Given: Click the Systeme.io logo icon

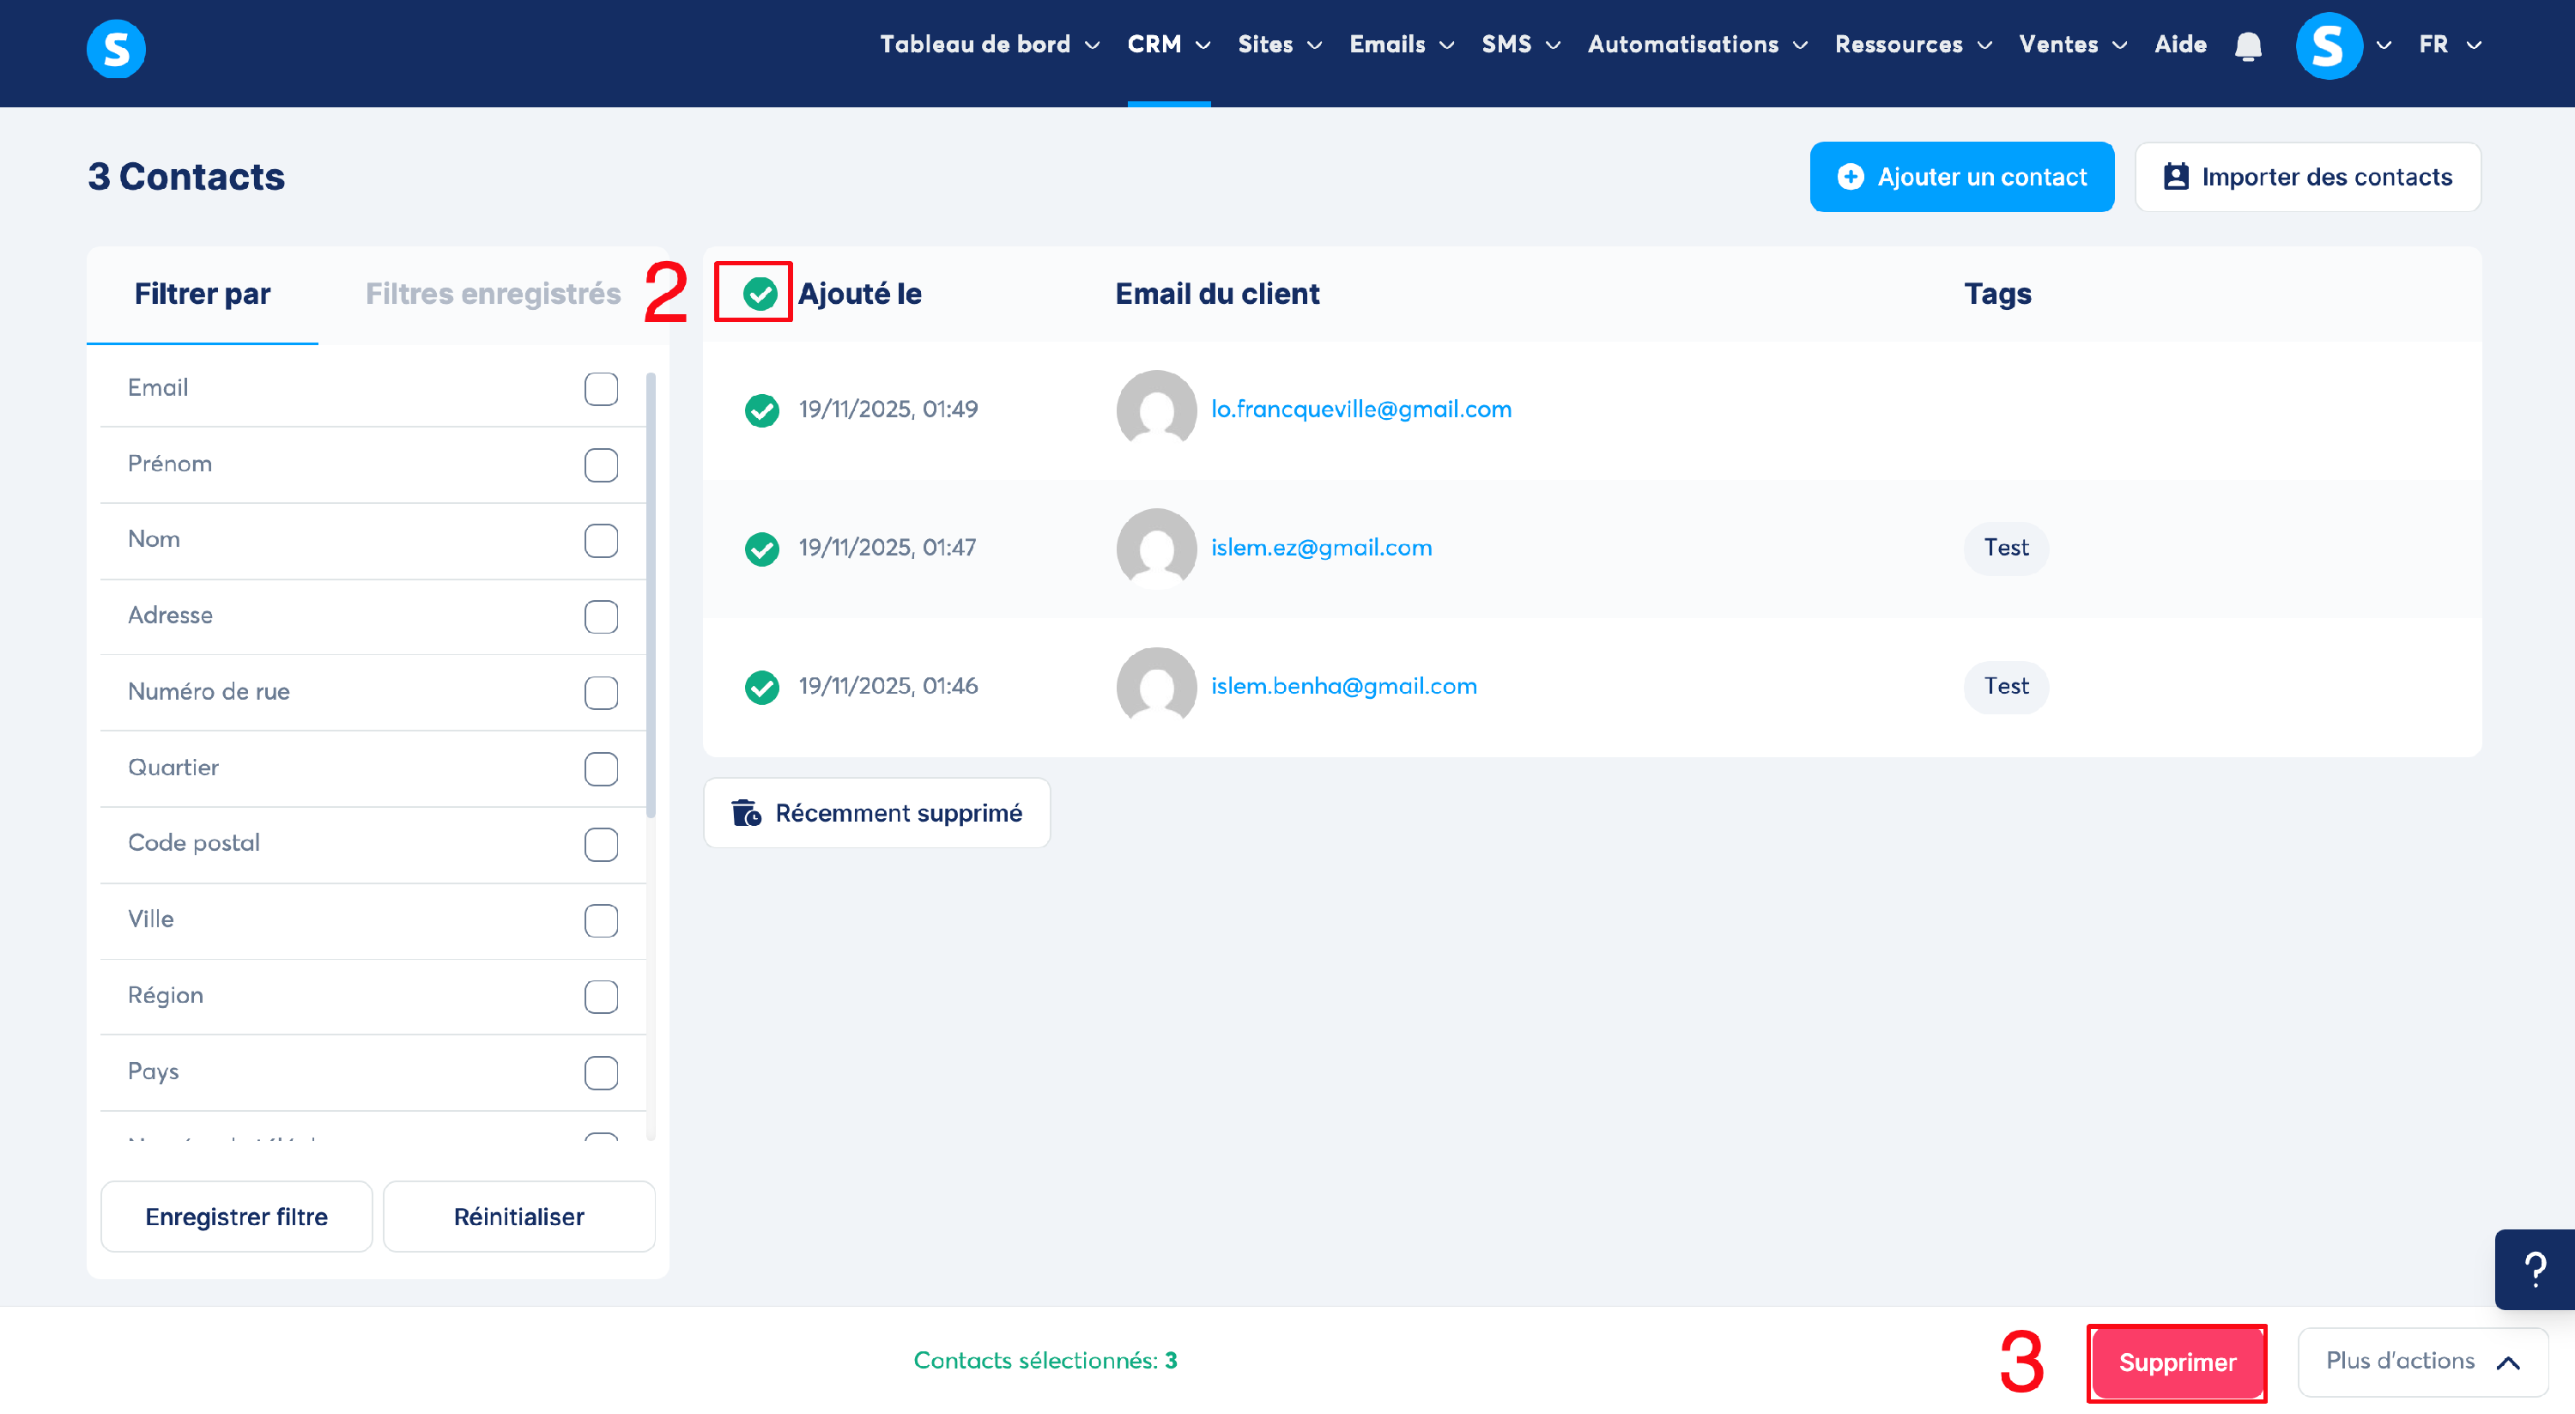Looking at the screenshot, I should [x=116, y=47].
